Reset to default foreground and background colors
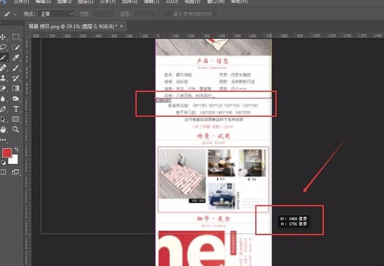Screen dimensions: 384x266 [3, 163]
